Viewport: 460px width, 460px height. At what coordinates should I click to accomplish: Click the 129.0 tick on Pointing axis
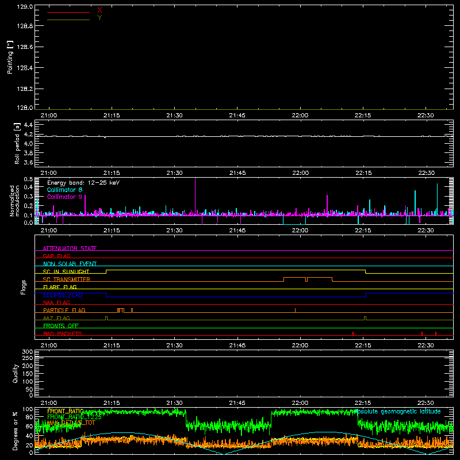click(x=25, y=7)
